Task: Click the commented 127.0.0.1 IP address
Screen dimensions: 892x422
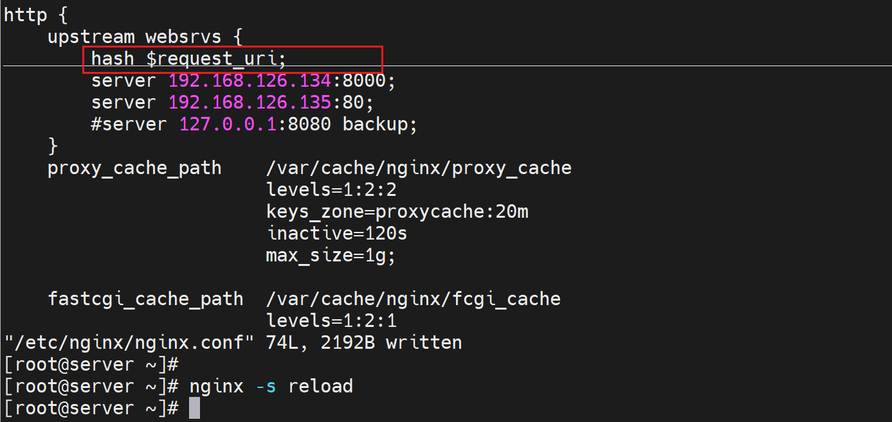Action: (x=228, y=125)
